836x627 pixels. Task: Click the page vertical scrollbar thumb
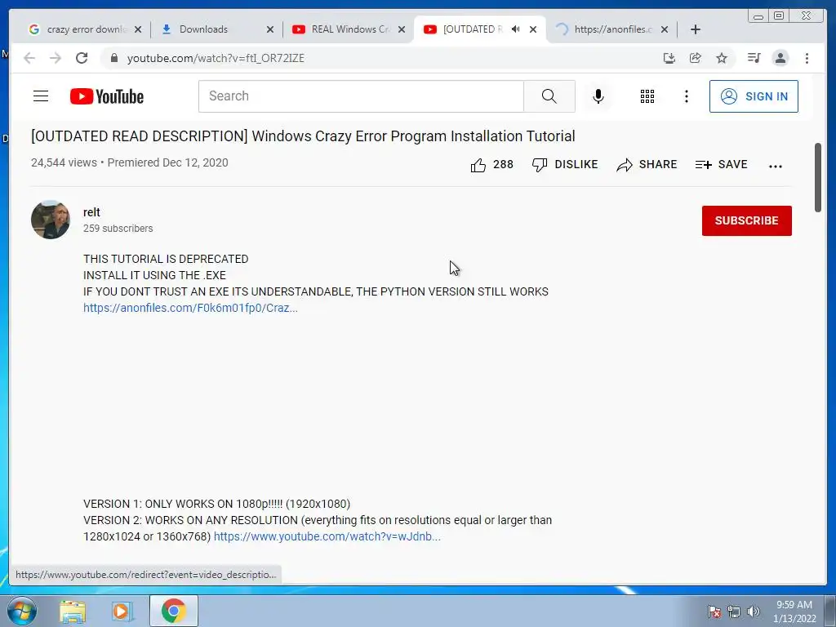tap(818, 177)
